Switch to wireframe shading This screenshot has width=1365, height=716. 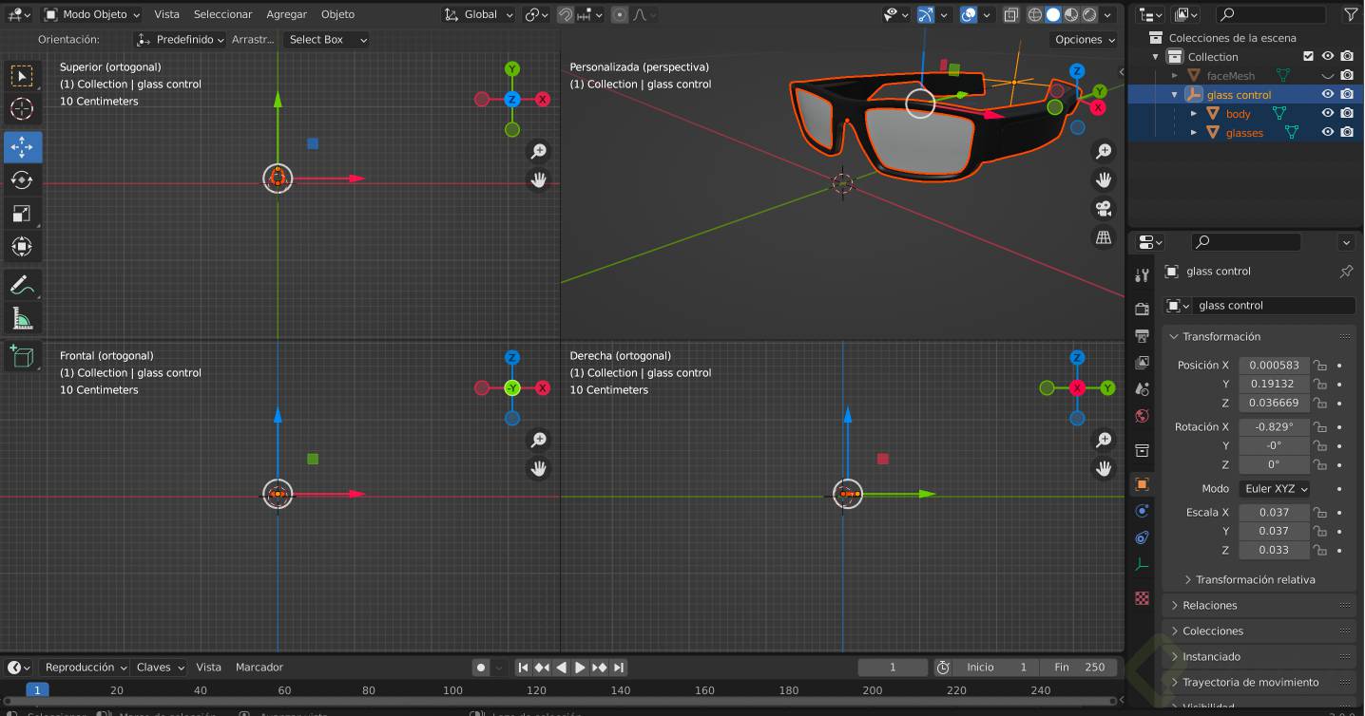(x=1035, y=14)
